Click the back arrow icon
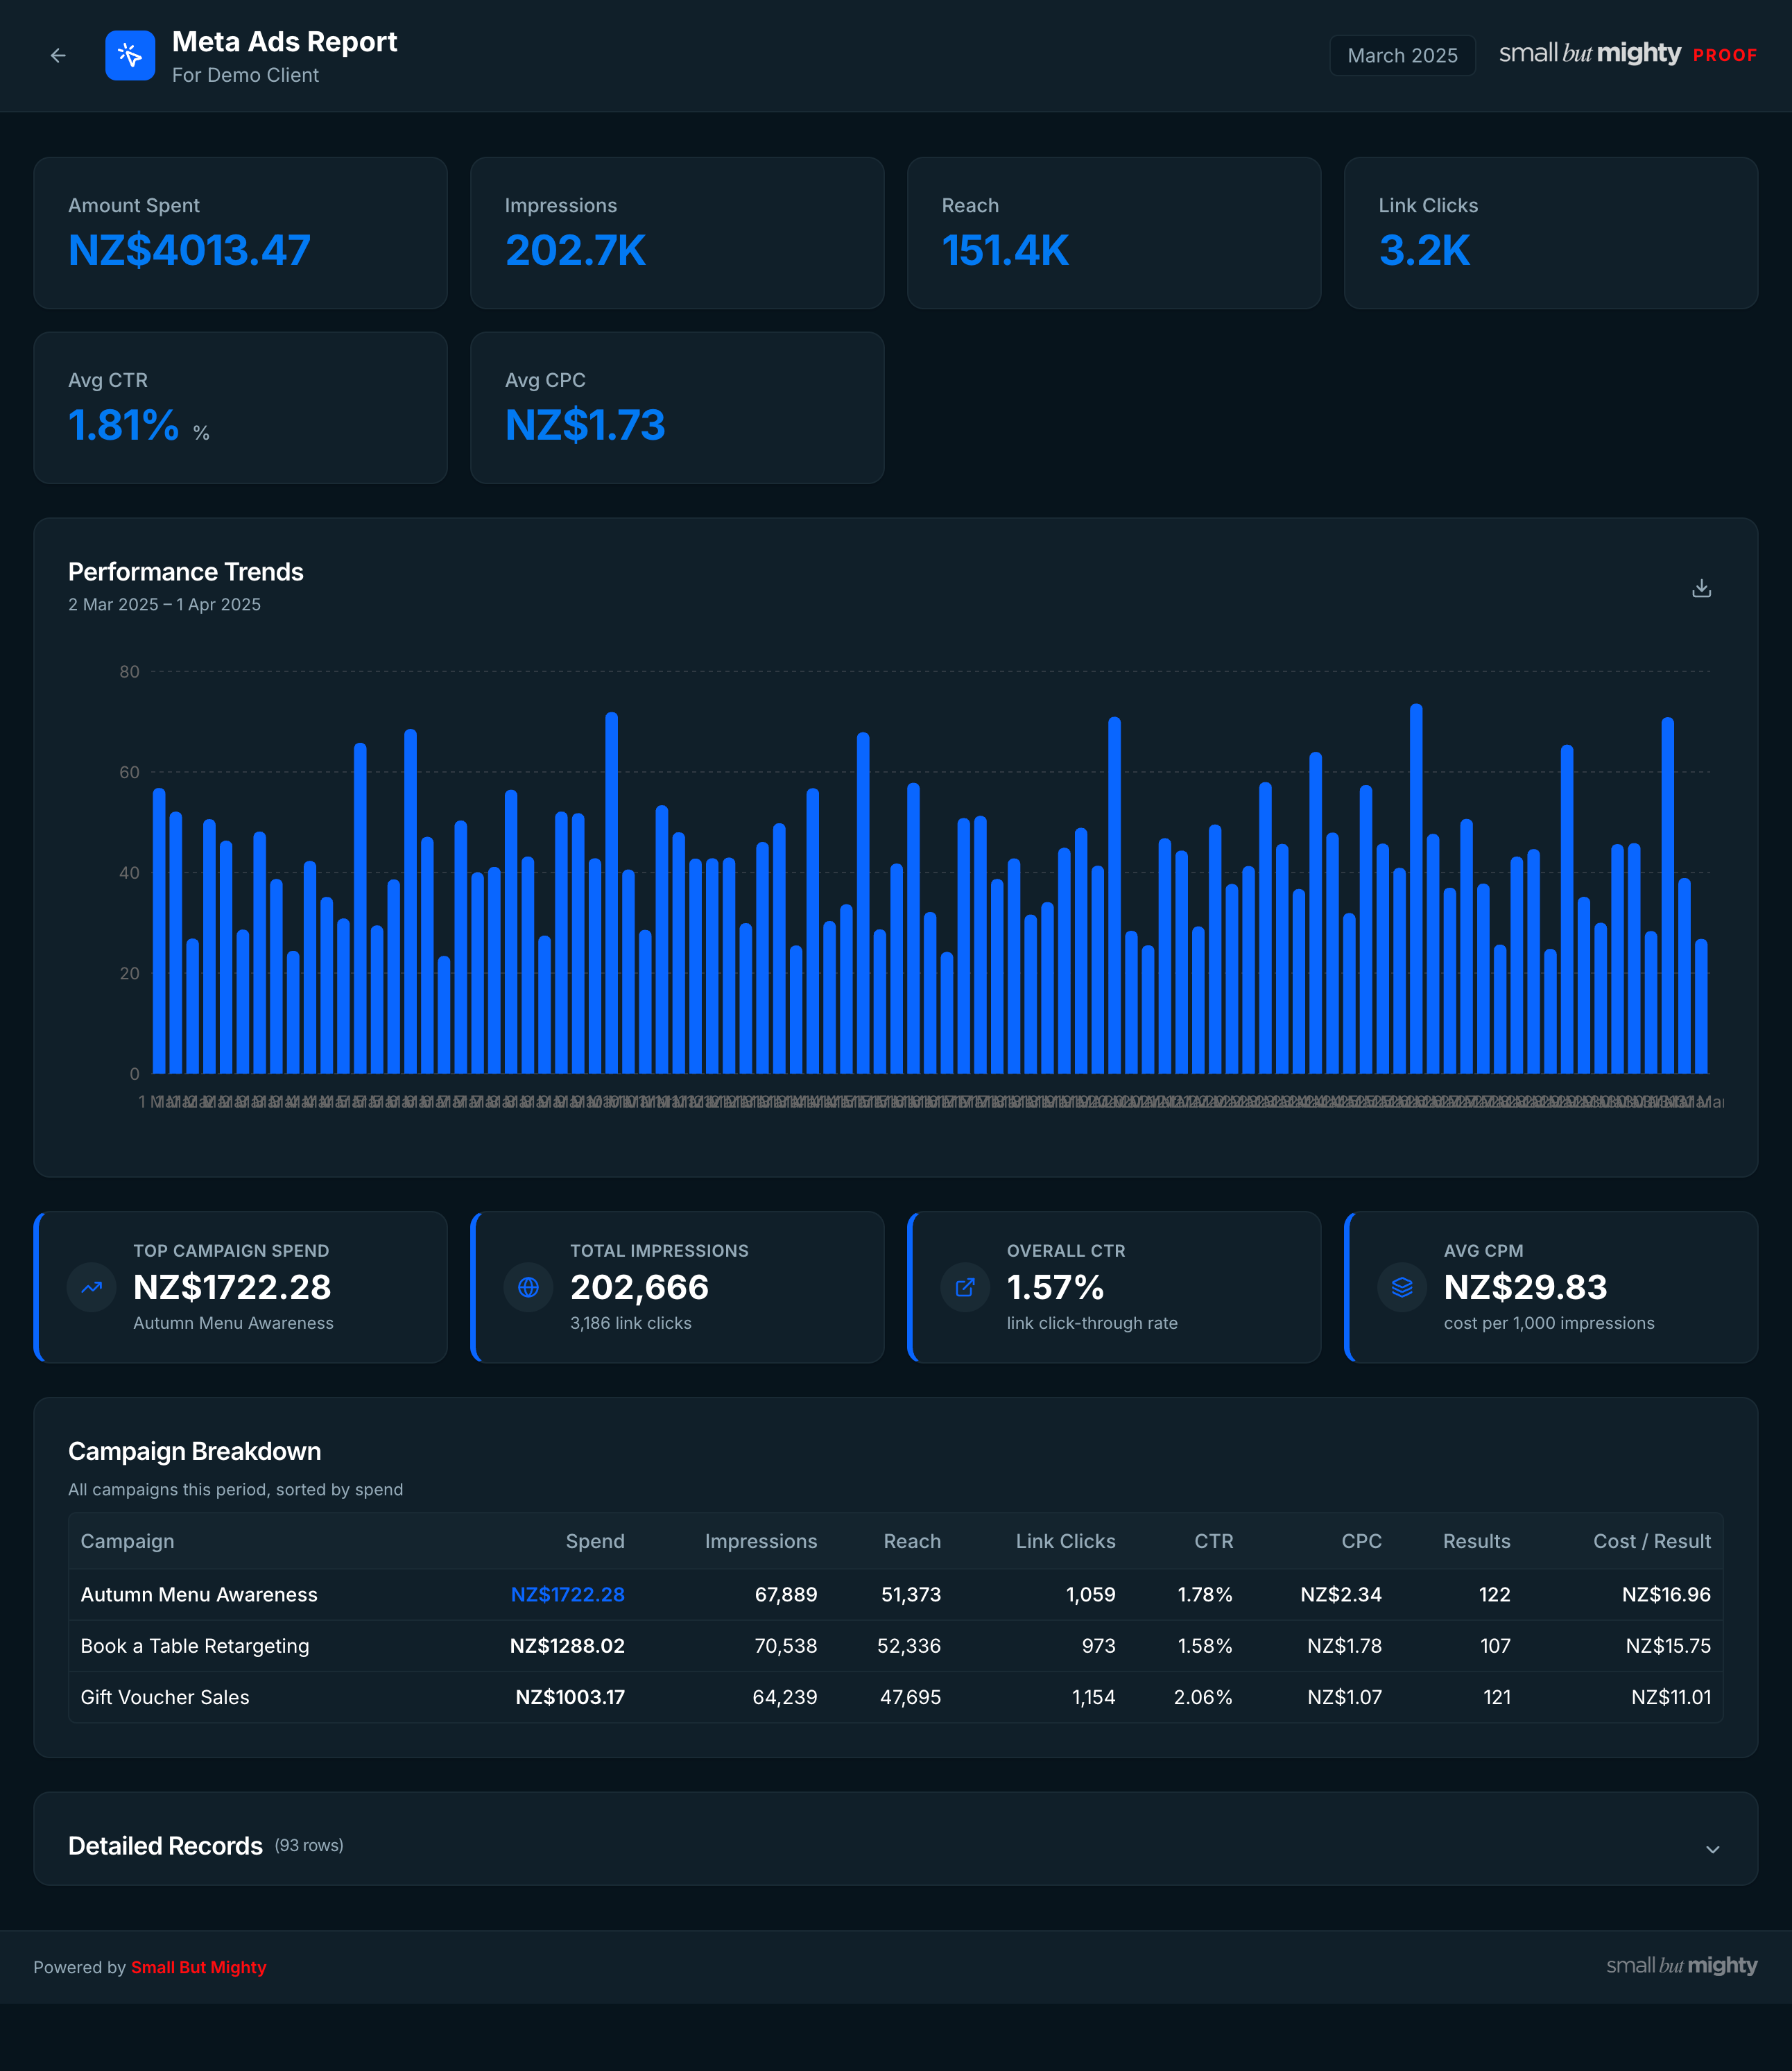The height and width of the screenshot is (2071, 1792). (x=58, y=56)
